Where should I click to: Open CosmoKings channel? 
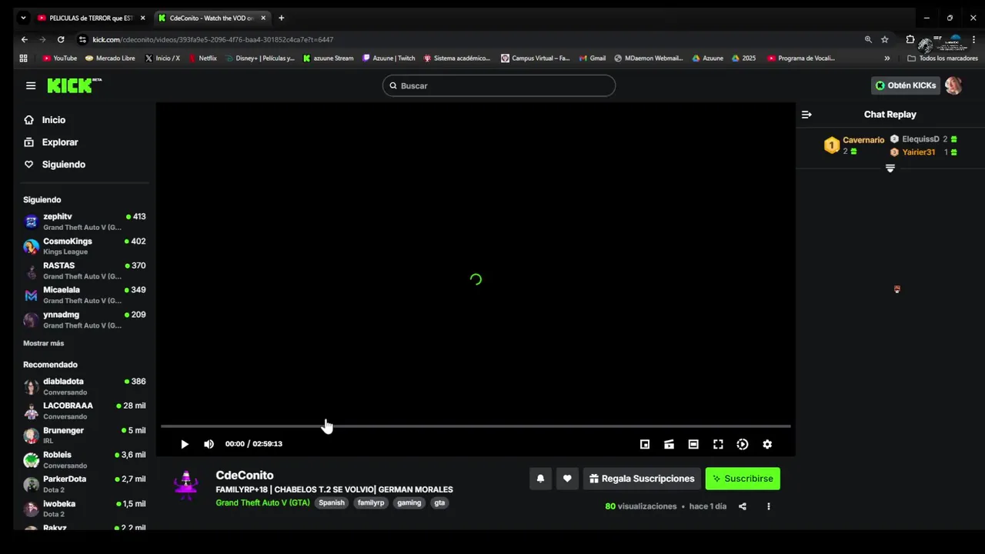tap(85, 246)
